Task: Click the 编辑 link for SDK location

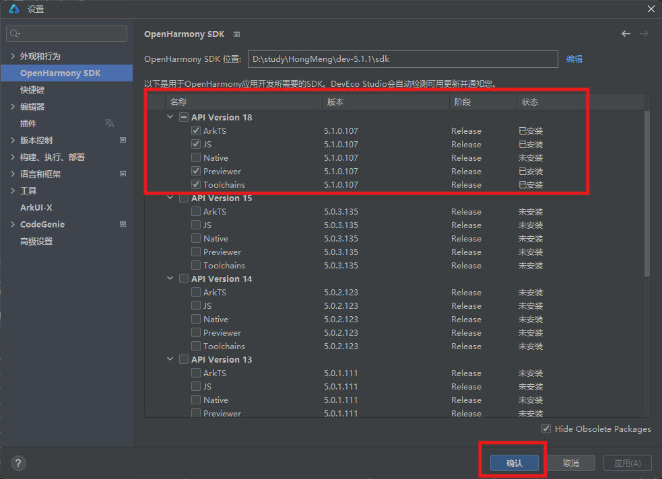Action: pyautogui.click(x=574, y=59)
